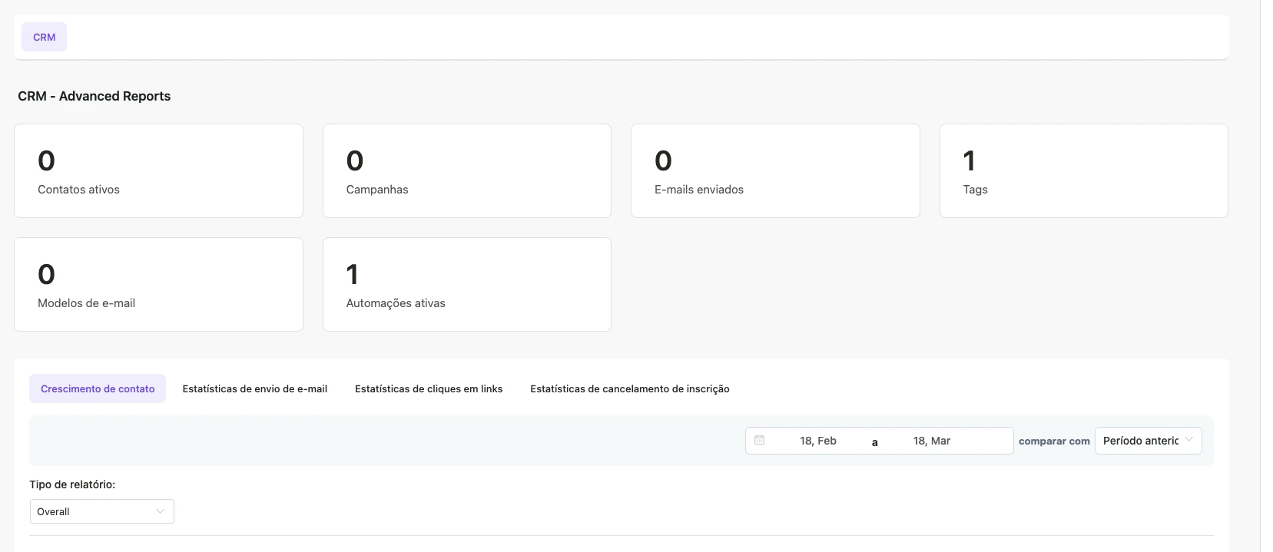
Task: Click the Tipo de relatório label
Action: click(x=72, y=484)
